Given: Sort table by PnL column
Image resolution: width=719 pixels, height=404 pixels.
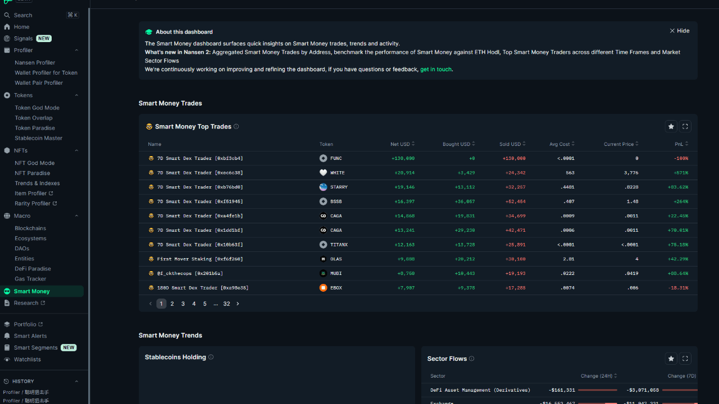Looking at the screenshot, I should pyautogui.click(x=681, y=144).
